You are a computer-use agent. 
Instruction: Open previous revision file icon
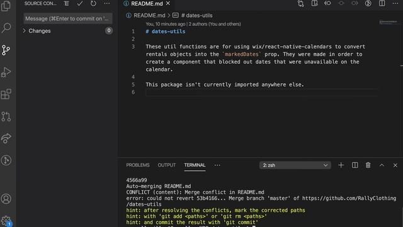(x=327, y=3)
